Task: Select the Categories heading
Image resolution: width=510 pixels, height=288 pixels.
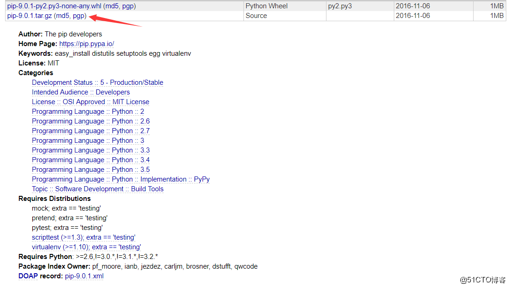Action: click(x=36, y=73)
